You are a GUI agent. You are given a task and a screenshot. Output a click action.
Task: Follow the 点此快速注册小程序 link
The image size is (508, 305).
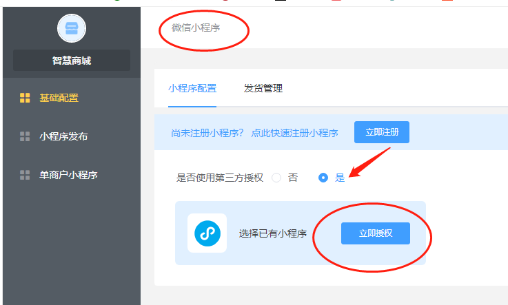point(294,133)
